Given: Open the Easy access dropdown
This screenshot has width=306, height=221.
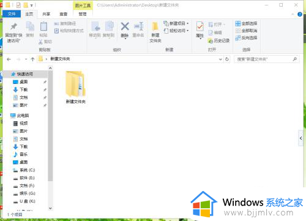Looking at the screenshot, I should point(176,31).
